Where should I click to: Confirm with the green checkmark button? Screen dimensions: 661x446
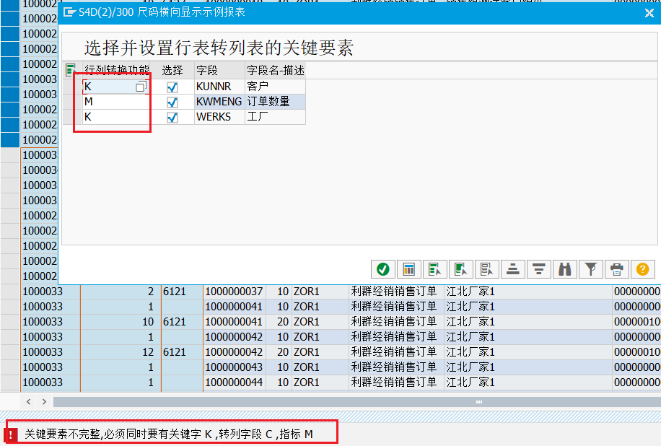tap(382, 269)
